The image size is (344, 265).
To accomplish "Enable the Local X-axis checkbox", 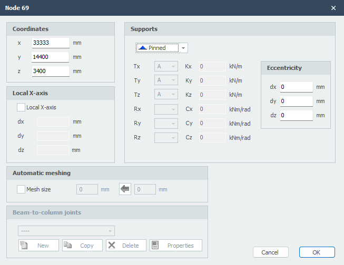I will pos(21,107).
